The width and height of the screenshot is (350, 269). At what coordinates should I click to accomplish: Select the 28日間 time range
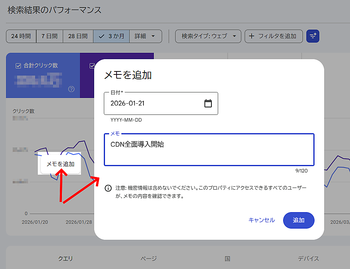78,36
